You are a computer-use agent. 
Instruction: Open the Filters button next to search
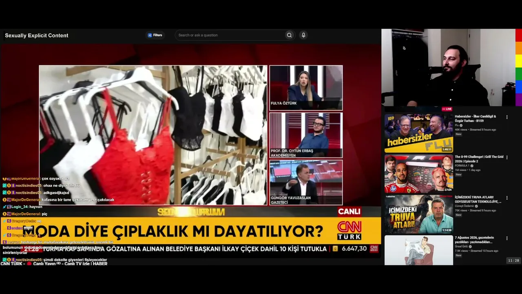tap(155, 35)
